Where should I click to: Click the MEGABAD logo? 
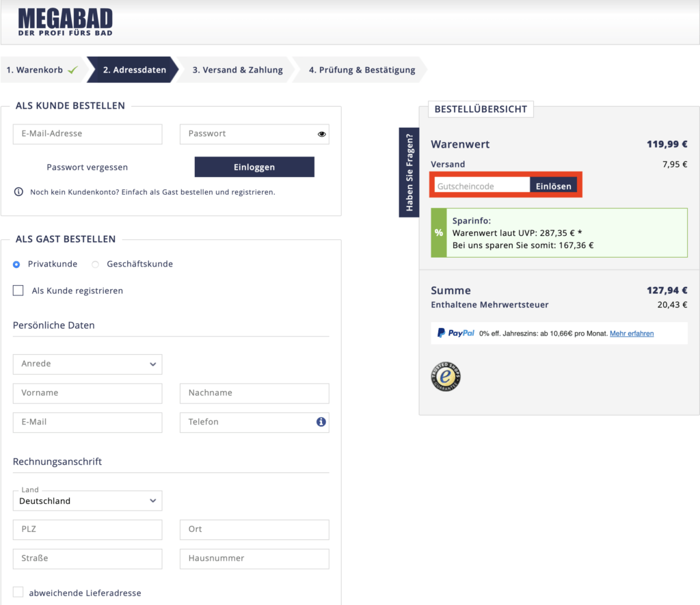(x=65, y=22)
